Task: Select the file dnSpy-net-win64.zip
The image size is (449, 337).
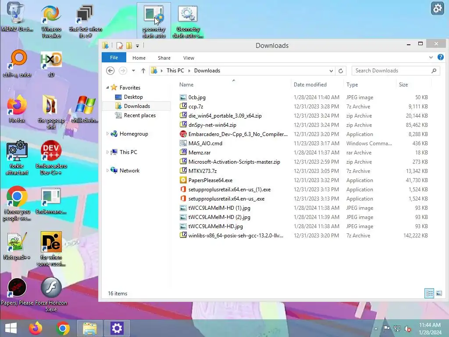Action: point(212,125)
